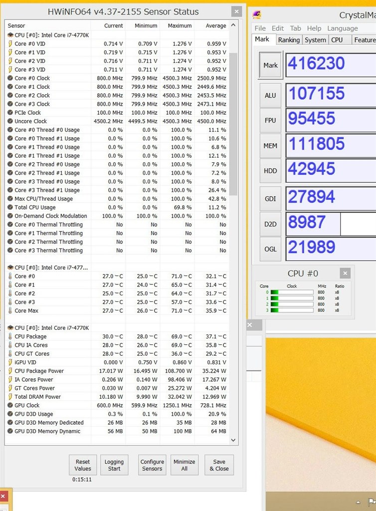Click the Minimize All button
Image resolution: width=376 pixels, height=511 pixels.
click(x=184, y=465)
